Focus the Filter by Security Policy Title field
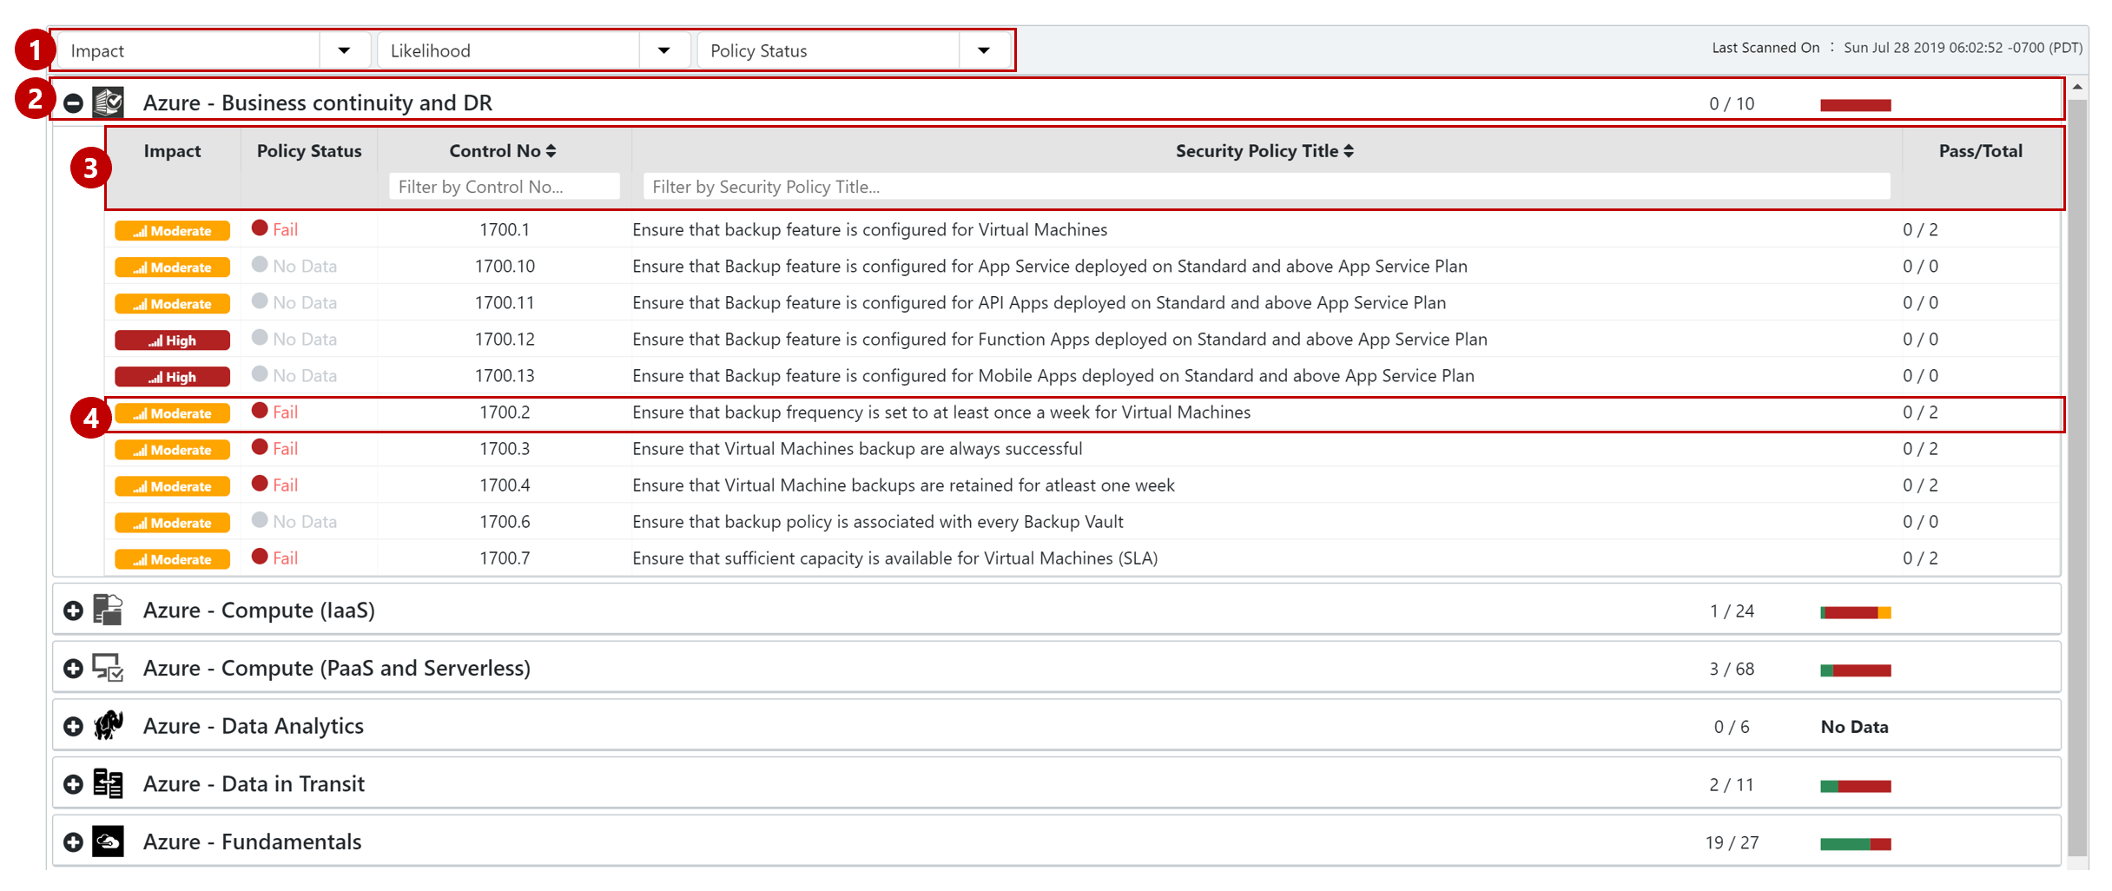 [1266, 187]
